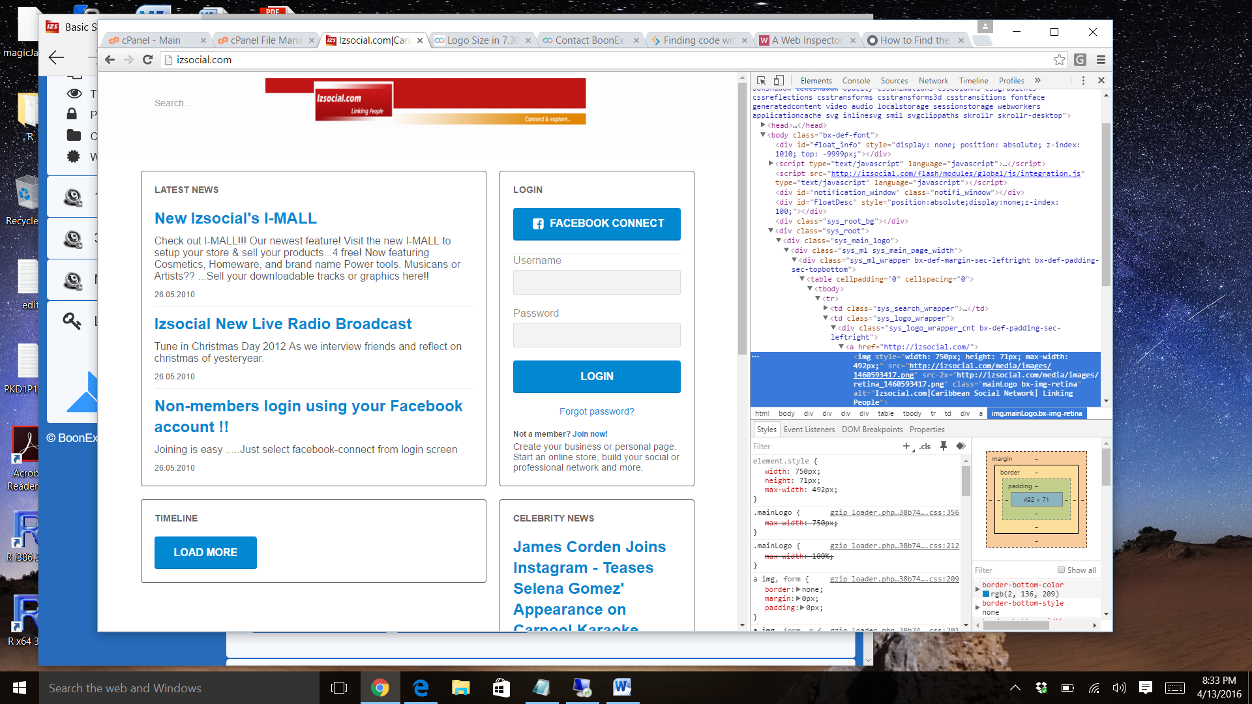1252x704 pixels.
Task: Click the new style rule plus icon
Action: 906,447
